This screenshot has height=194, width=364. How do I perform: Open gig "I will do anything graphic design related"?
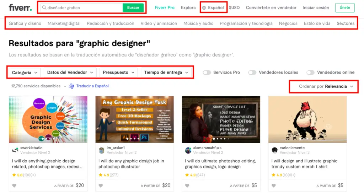click(47, 164)
